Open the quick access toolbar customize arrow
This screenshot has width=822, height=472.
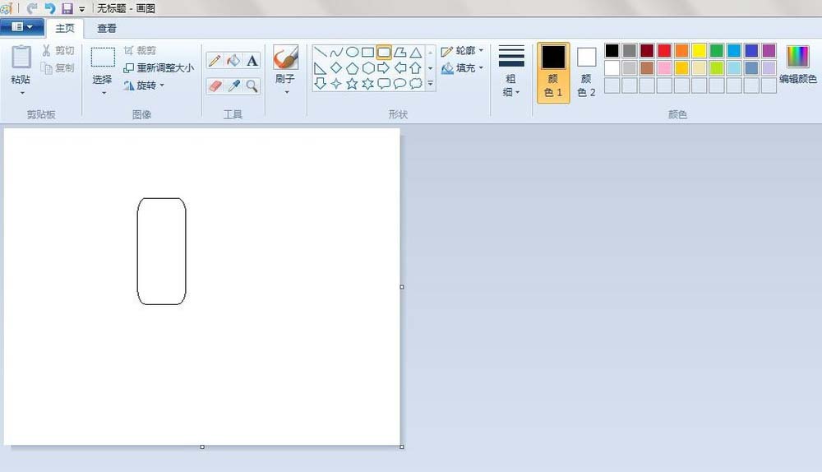tap(81, 9)
